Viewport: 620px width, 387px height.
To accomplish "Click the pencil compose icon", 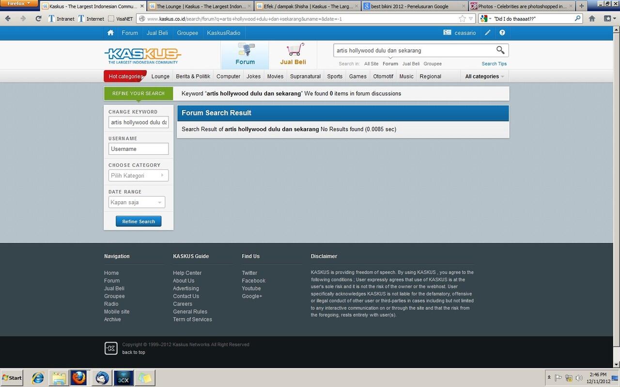I will pos(488,33).
